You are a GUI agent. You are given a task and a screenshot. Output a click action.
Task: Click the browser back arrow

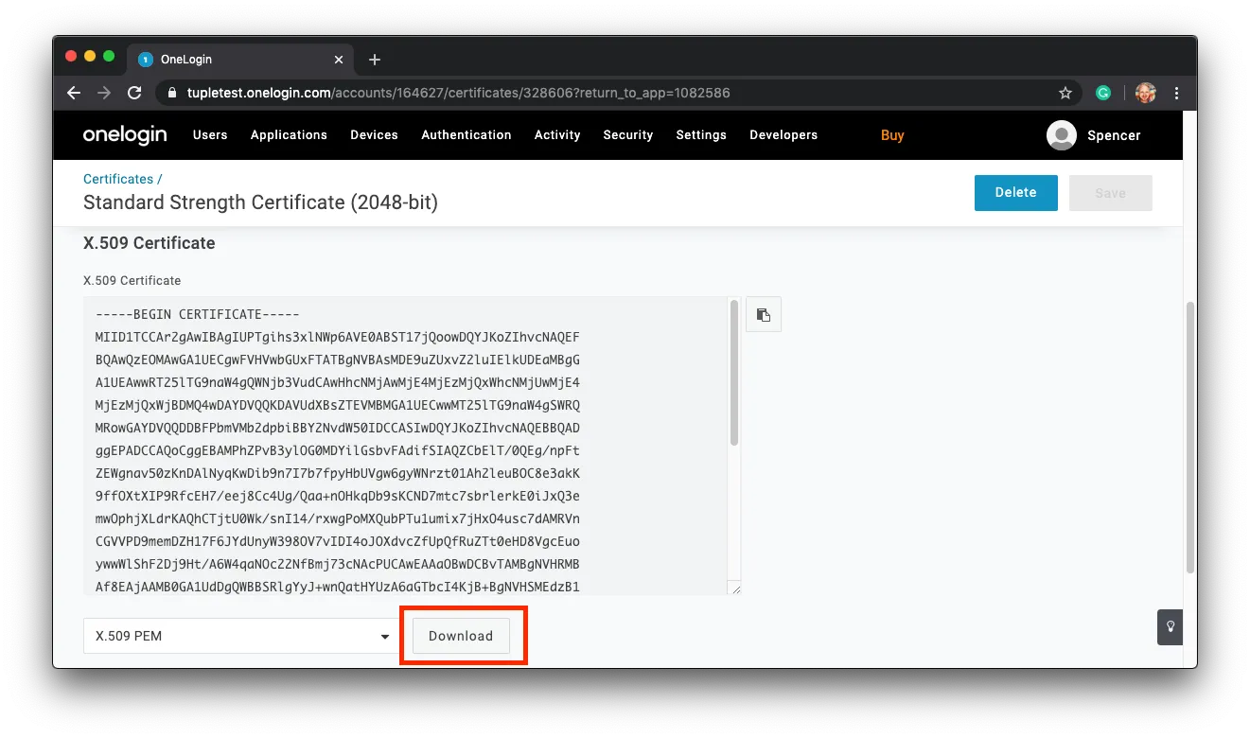pos(73,93)
